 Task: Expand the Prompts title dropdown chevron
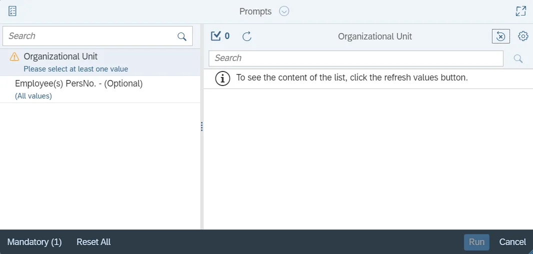pos(284,11)
